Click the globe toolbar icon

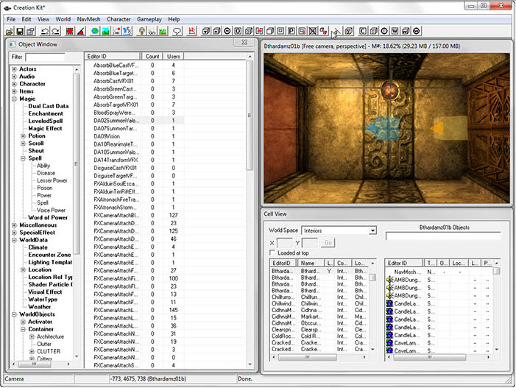94,31
